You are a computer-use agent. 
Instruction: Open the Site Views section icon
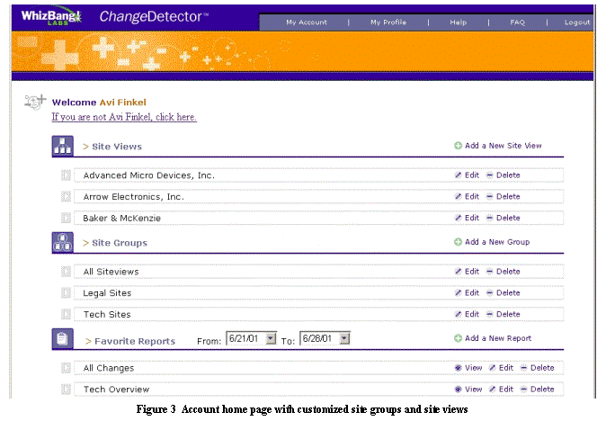(x=63, y=146)
